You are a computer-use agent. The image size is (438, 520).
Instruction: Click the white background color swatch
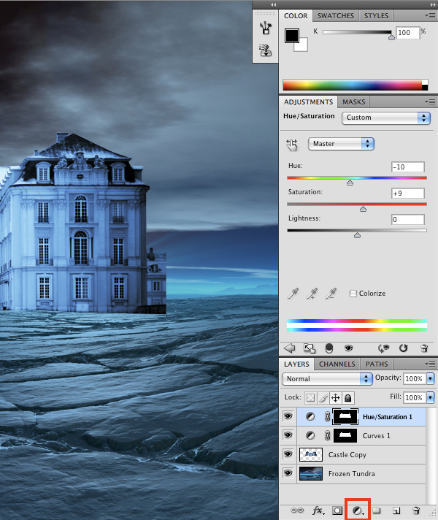302,46
